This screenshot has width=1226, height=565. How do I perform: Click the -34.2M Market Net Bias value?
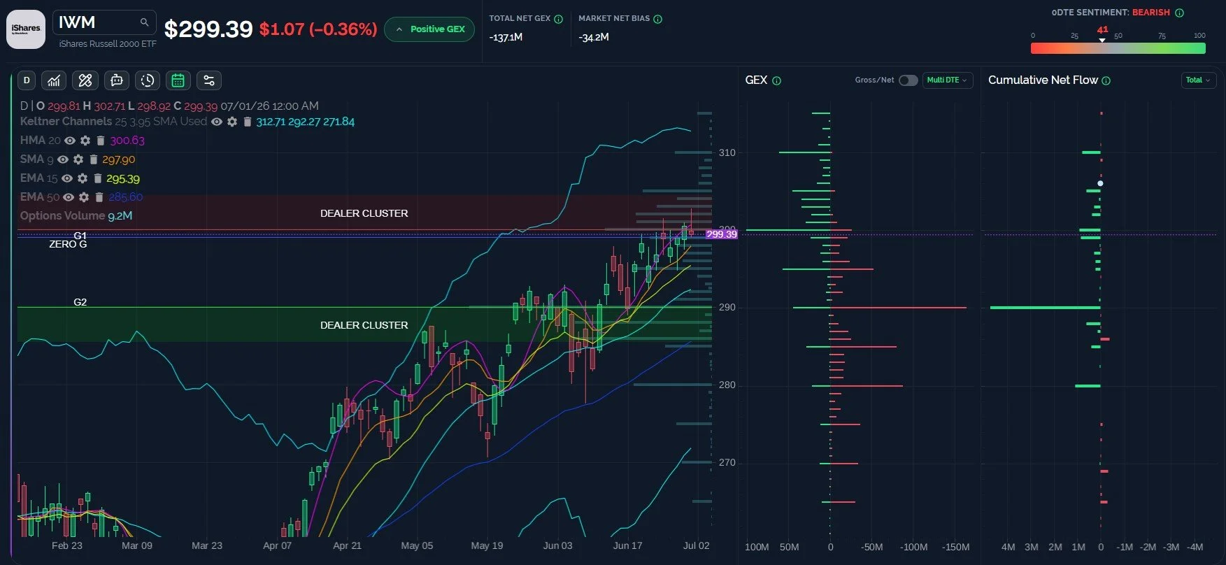tap(594, 37)
